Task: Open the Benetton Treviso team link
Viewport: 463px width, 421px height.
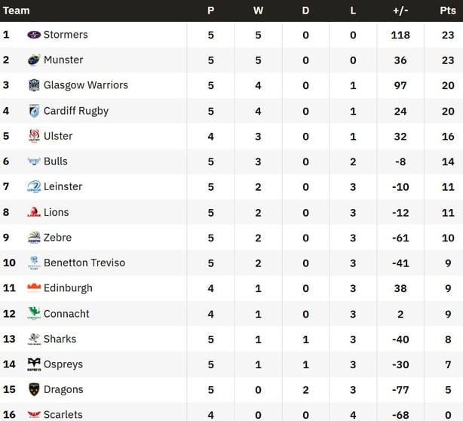Action: pyautogui.click(x=84, y=263)
